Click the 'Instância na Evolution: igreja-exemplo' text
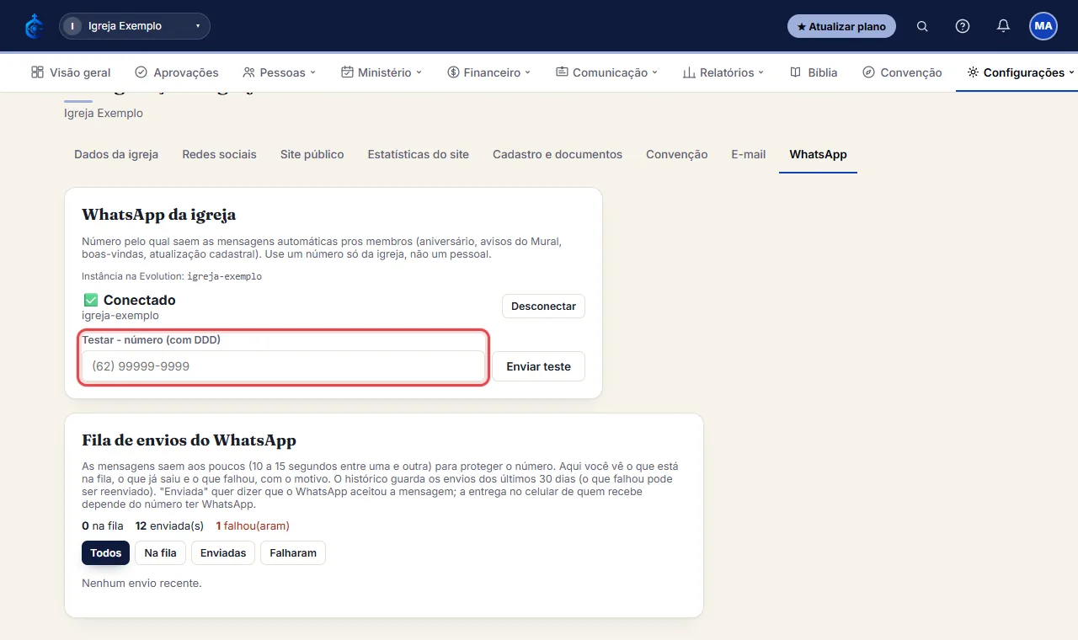Viewport: 1078px width, 640px height. [x=172, y=276]
